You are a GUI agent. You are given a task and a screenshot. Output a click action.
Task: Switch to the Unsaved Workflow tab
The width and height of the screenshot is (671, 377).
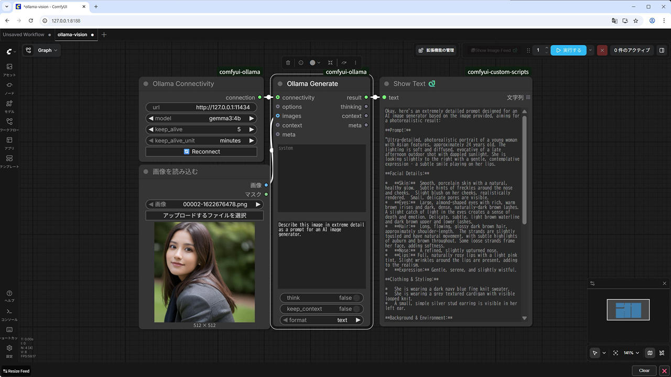click(x=24, y=35)
